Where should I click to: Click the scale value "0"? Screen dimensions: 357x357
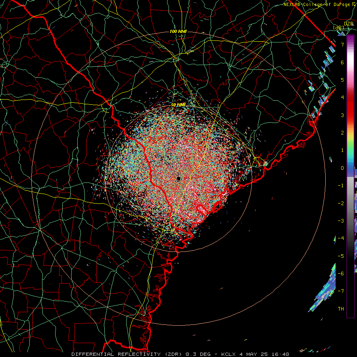pyautogui.click(x=342, y=168)
